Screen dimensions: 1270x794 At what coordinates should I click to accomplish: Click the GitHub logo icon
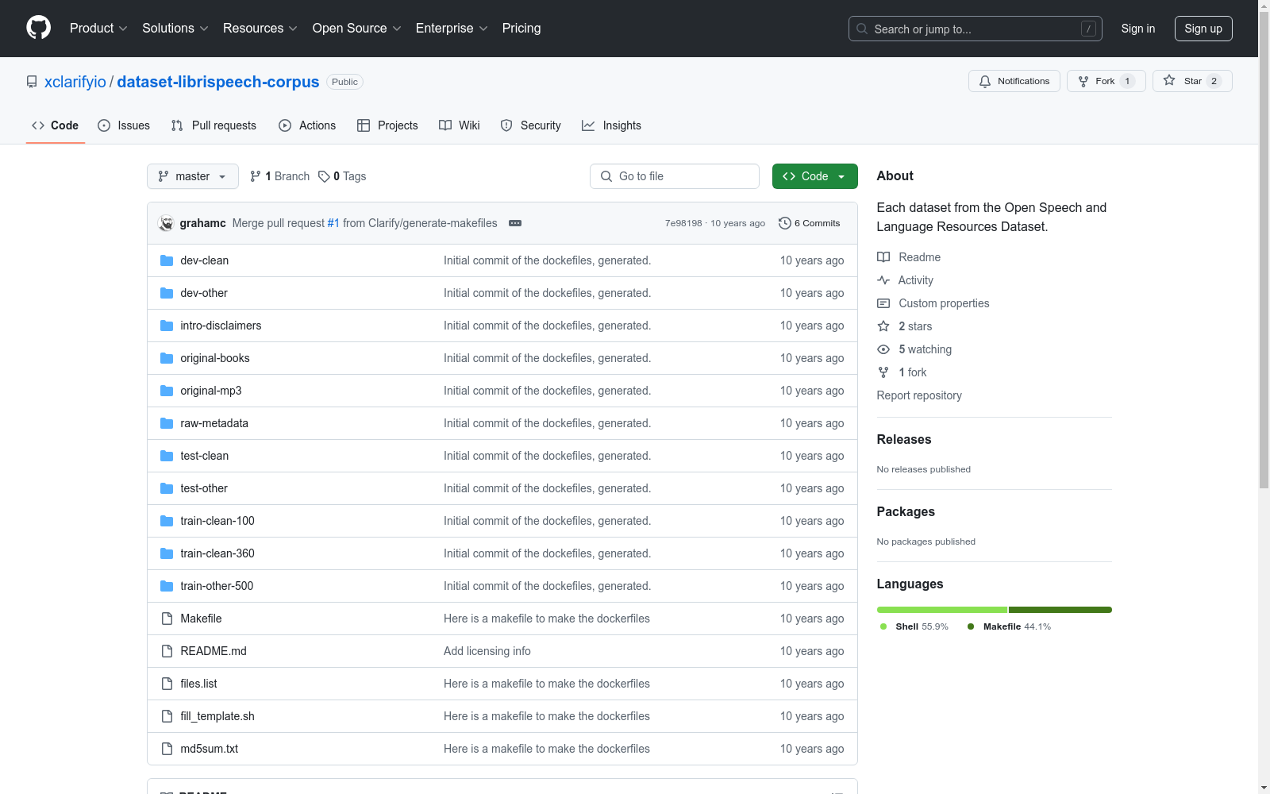point(38,28)
